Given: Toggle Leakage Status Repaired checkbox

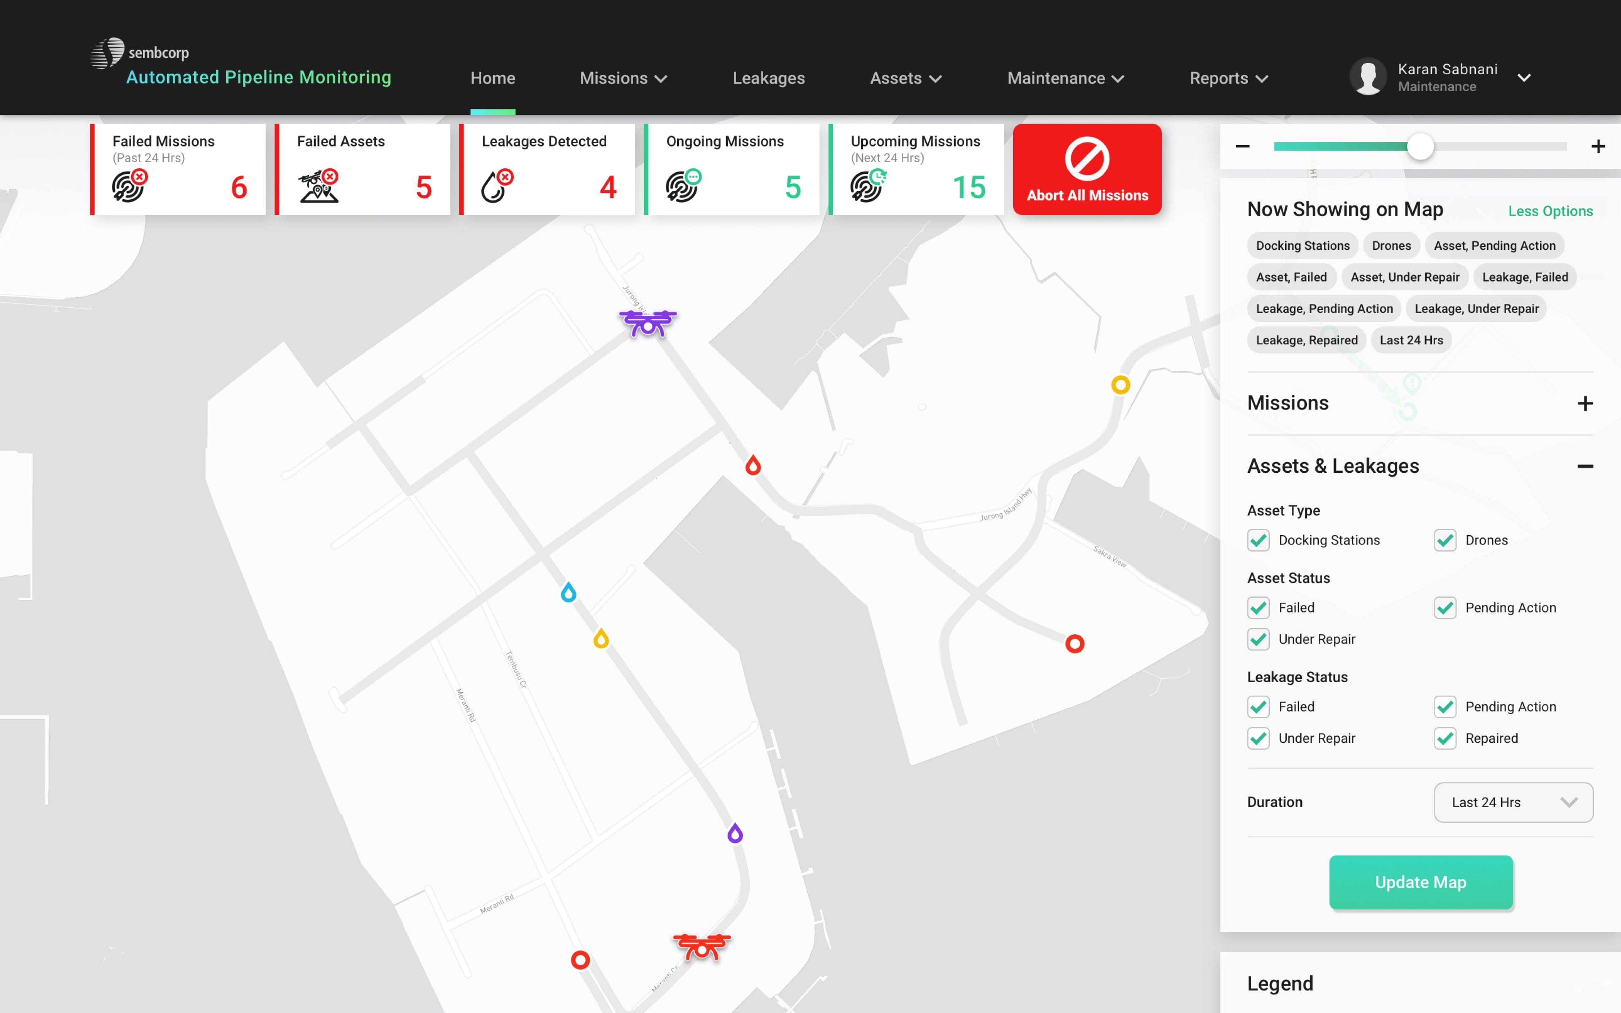Looking at the screenshot, I should [1445, 738].
